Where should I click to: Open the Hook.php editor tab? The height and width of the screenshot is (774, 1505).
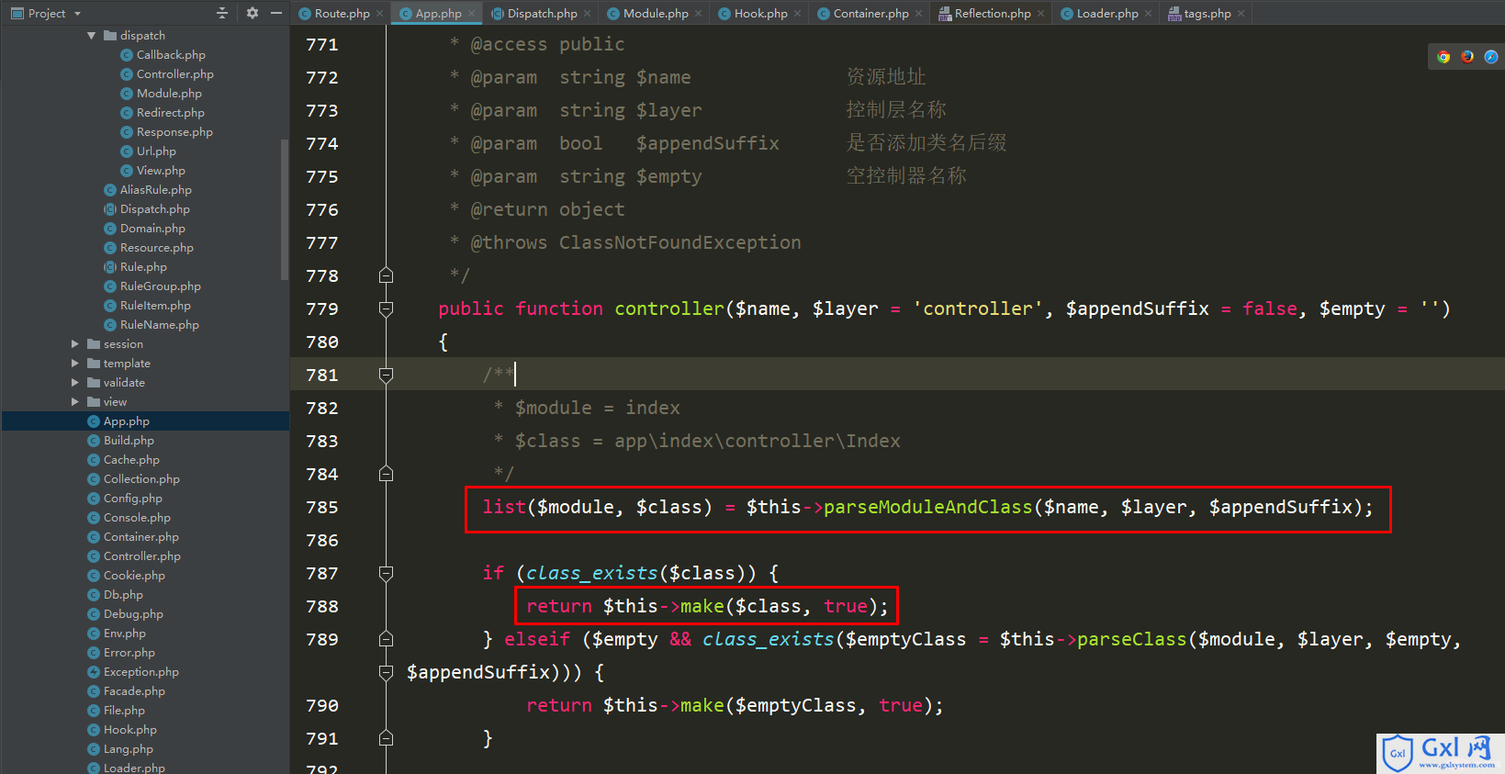[x=760, y=13]
